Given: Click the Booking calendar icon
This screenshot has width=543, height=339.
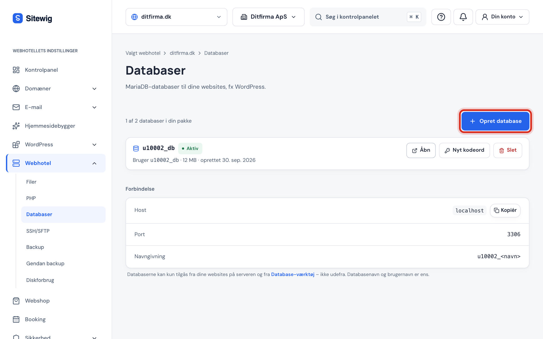Looking at the screenshot, I should pos(16,319).
